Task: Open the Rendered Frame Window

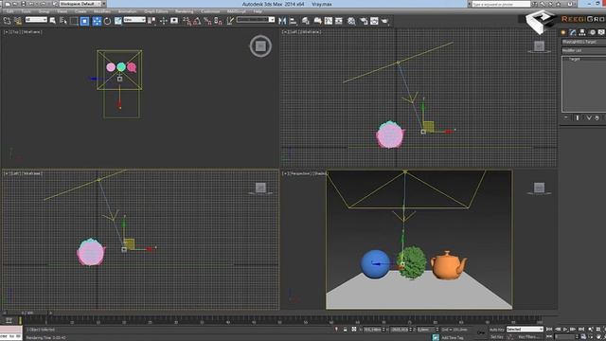Action: 374,21
